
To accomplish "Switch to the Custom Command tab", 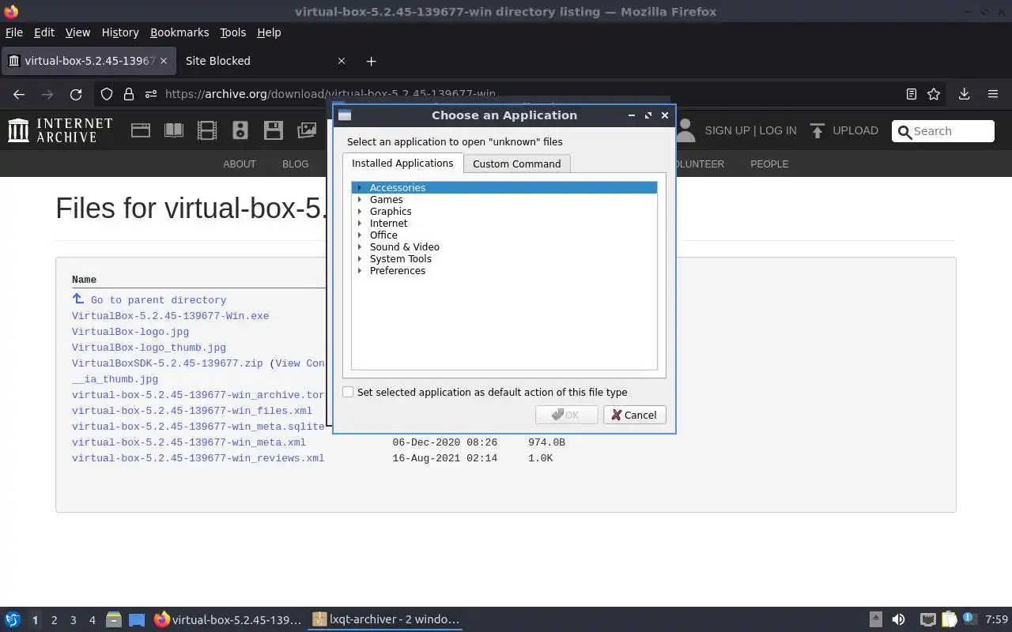I will [x=516, y=164].
